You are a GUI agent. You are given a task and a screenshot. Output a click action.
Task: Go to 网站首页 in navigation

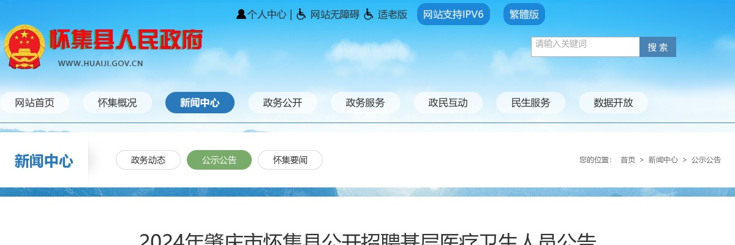[x=35, y=102]
